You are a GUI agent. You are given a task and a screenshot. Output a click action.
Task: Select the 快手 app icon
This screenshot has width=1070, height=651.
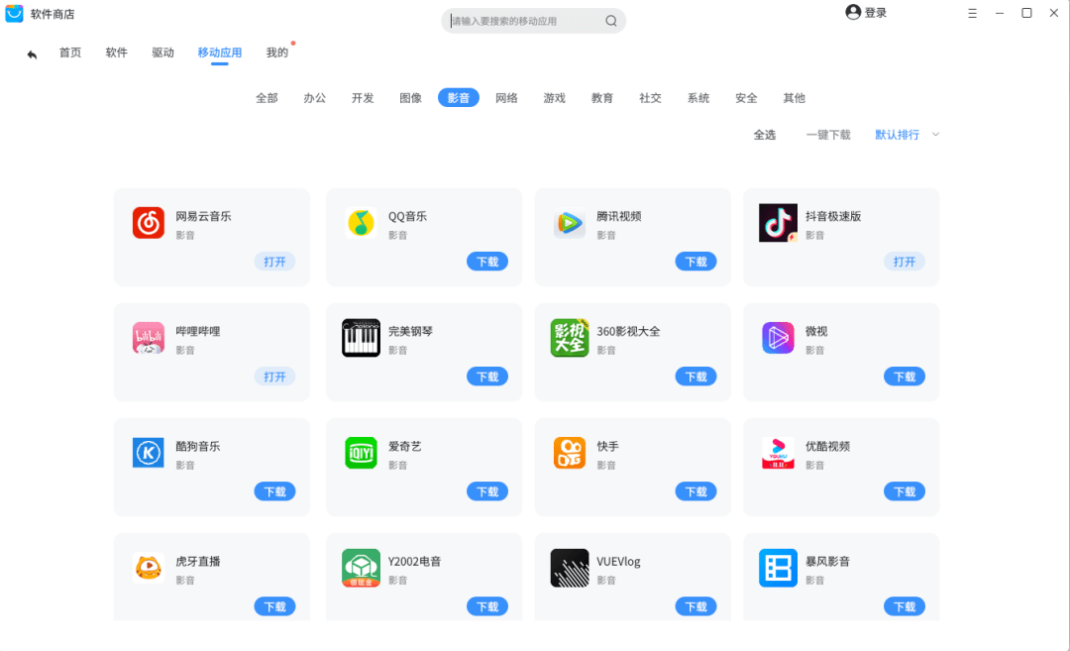(569, 453)
